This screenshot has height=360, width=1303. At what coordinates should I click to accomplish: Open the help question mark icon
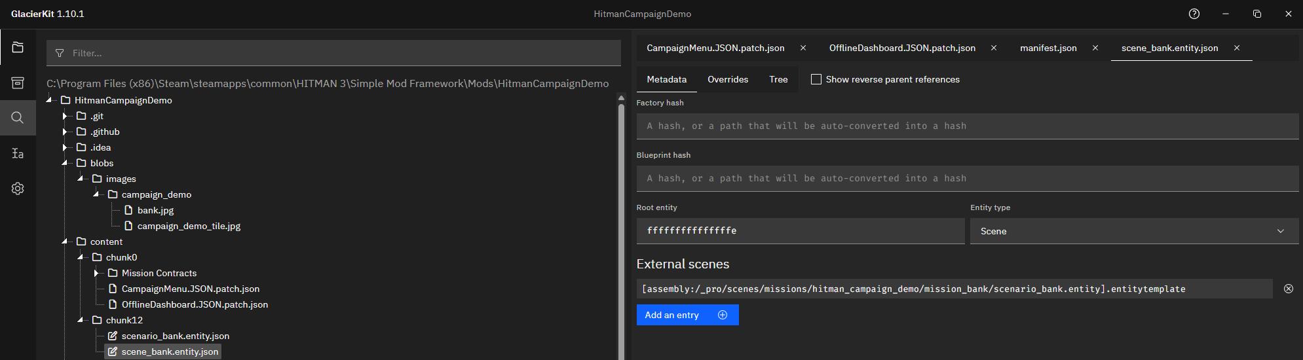click(1194, 14)
